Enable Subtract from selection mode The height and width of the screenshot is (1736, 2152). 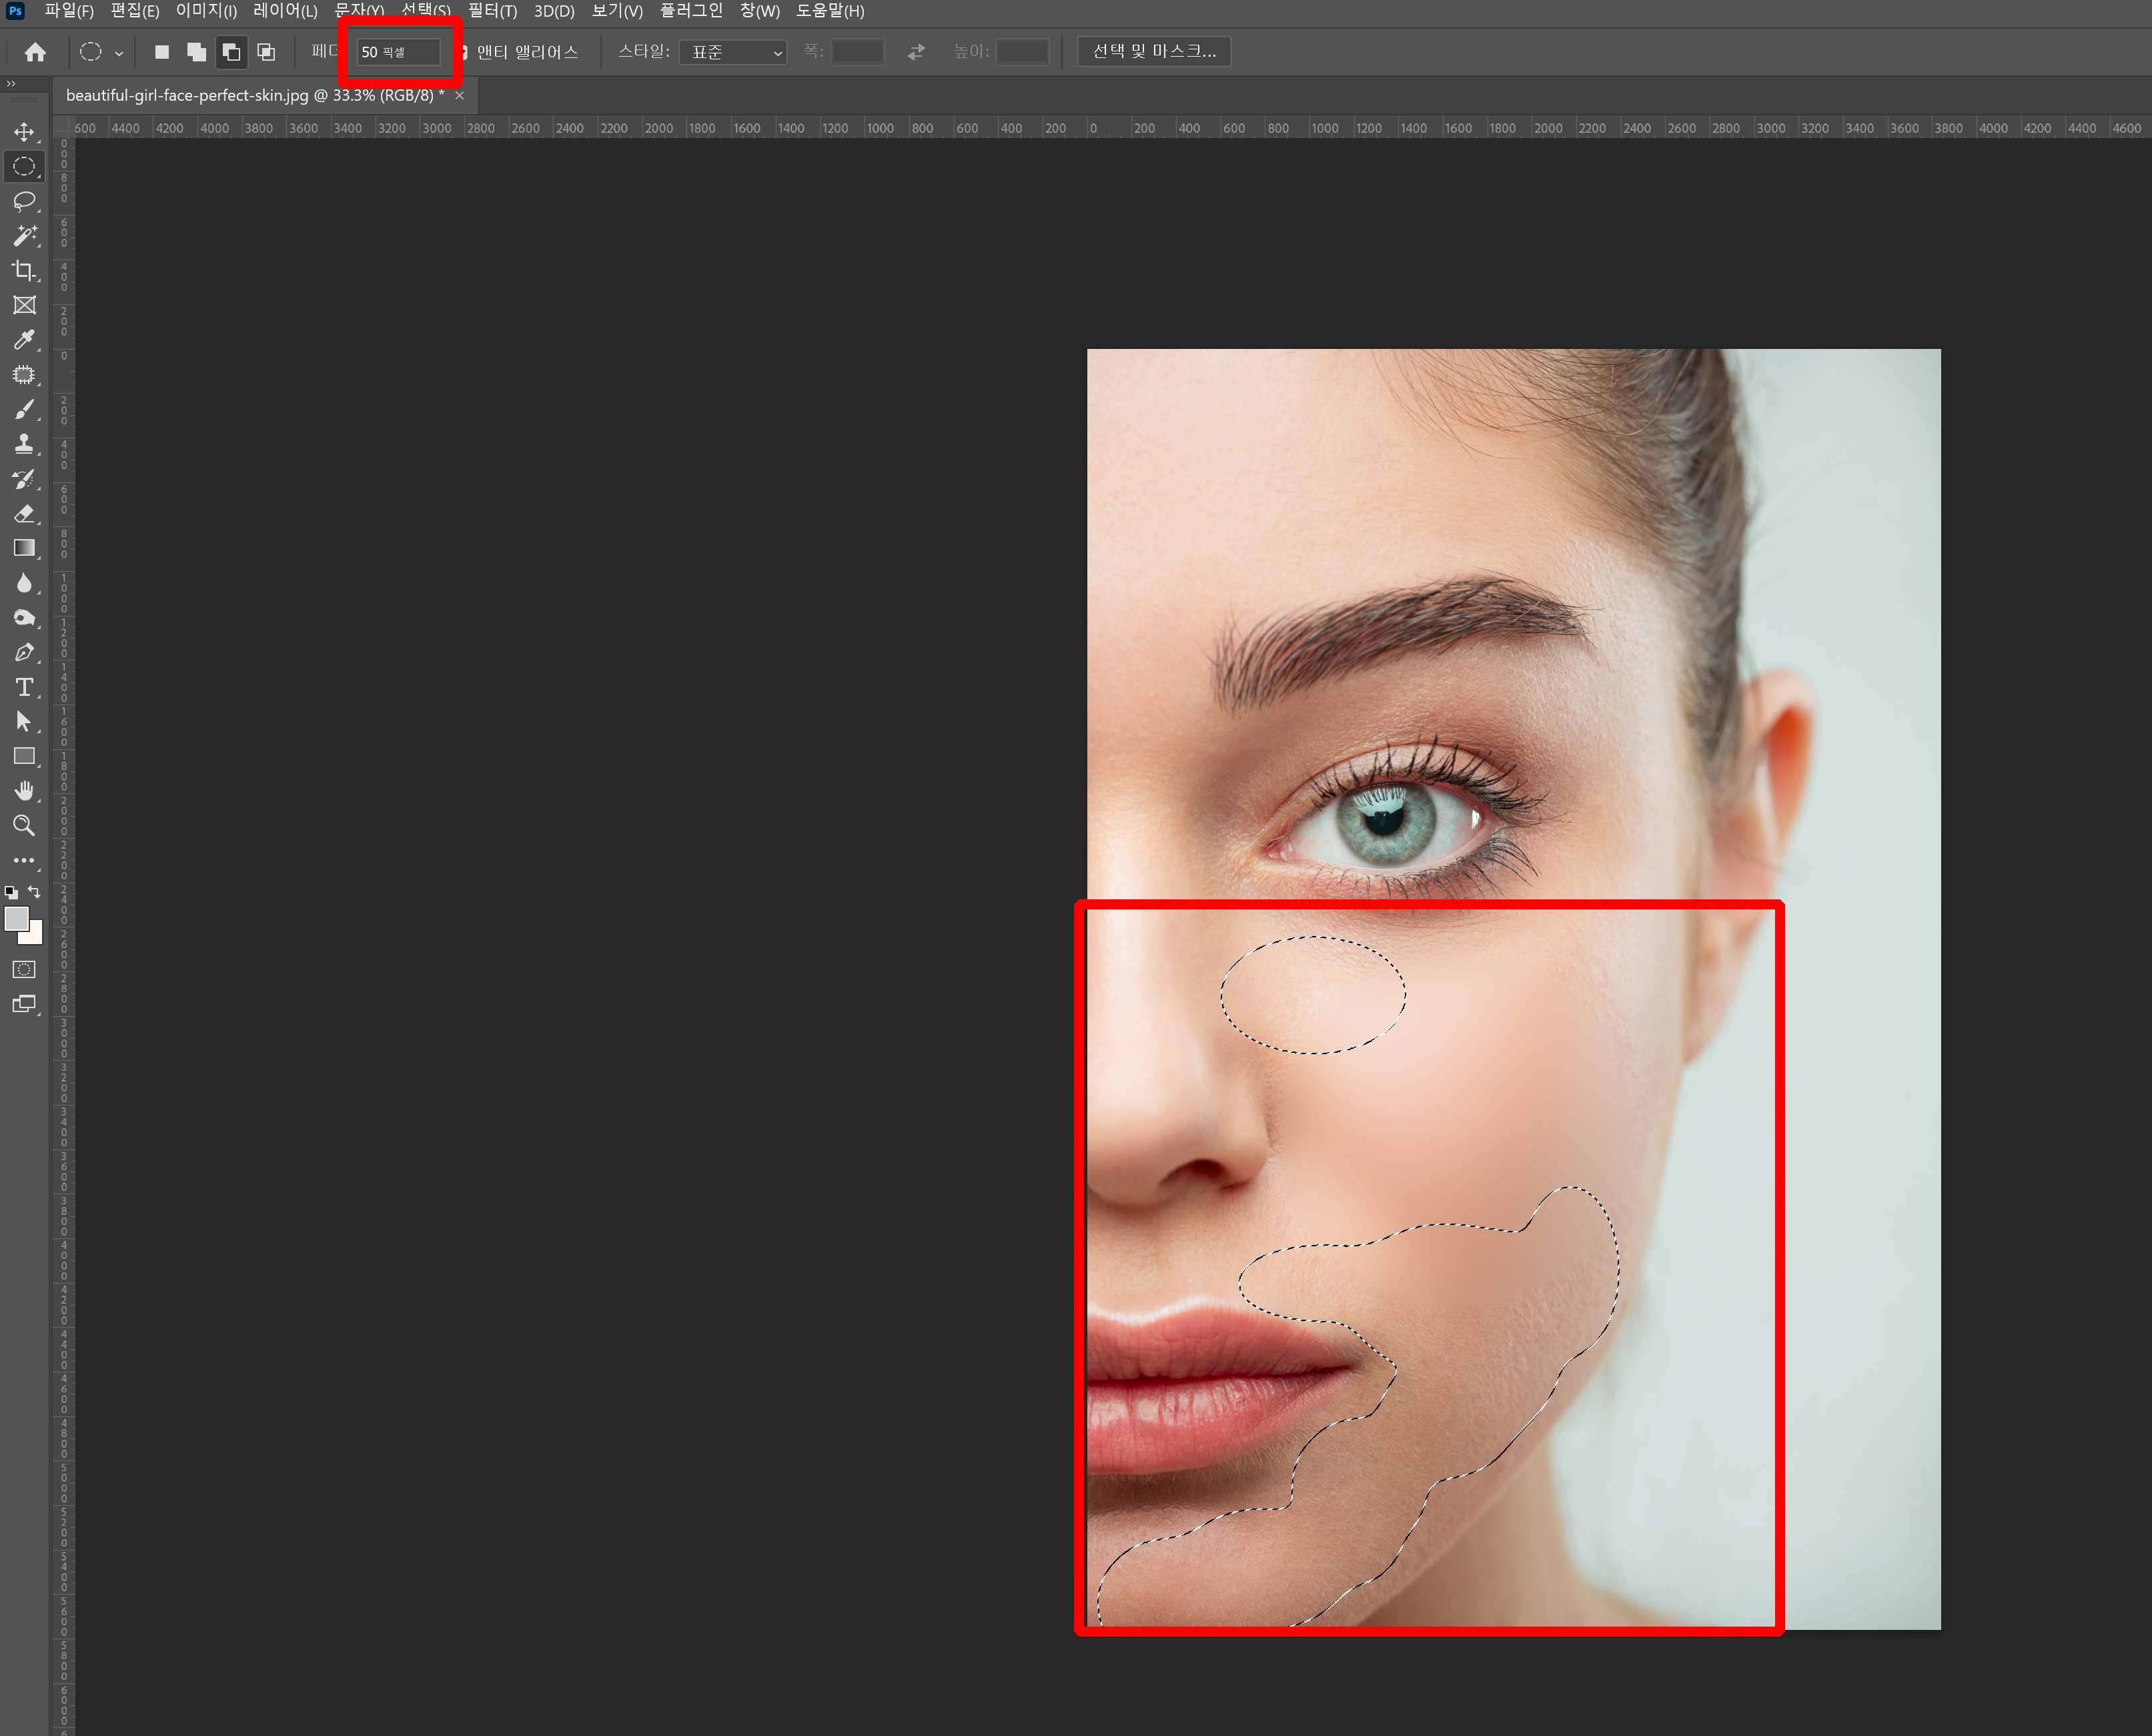tap(231, 52)
